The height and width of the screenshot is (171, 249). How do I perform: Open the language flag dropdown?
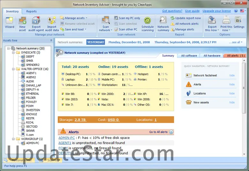click(243, 11)
